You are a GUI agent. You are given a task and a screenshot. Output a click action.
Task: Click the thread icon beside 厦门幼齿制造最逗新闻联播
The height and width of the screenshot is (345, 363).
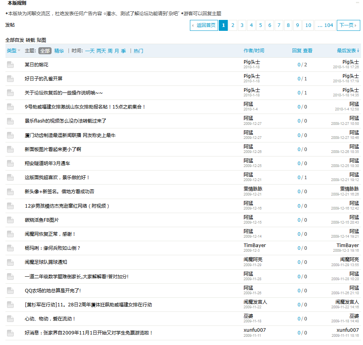coord(10,135)
